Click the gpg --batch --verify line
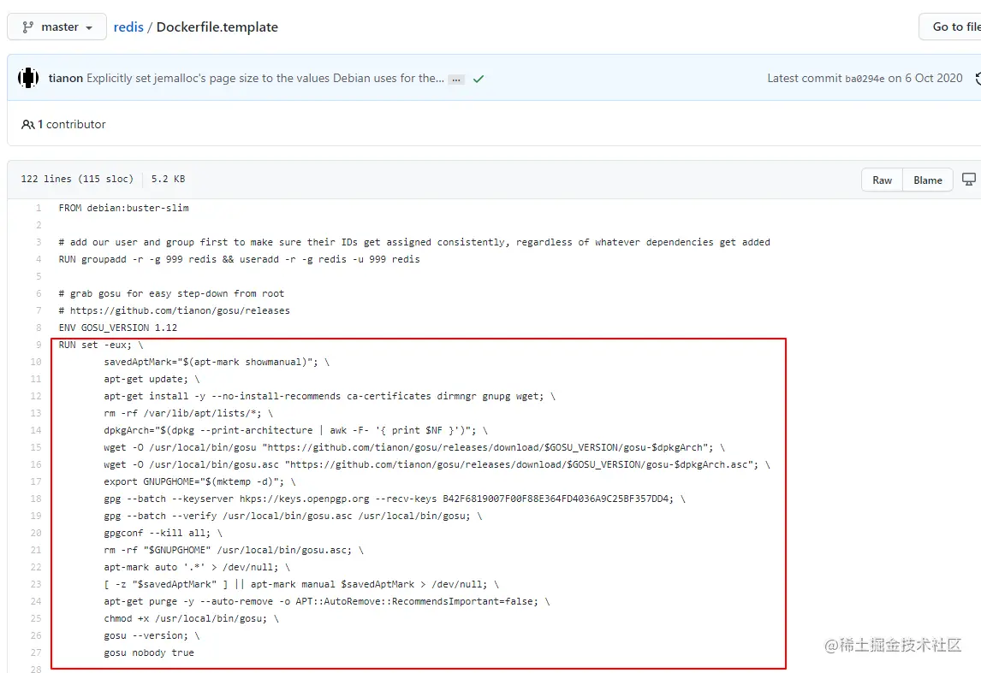The image size is (981, 673). [293, 516]
